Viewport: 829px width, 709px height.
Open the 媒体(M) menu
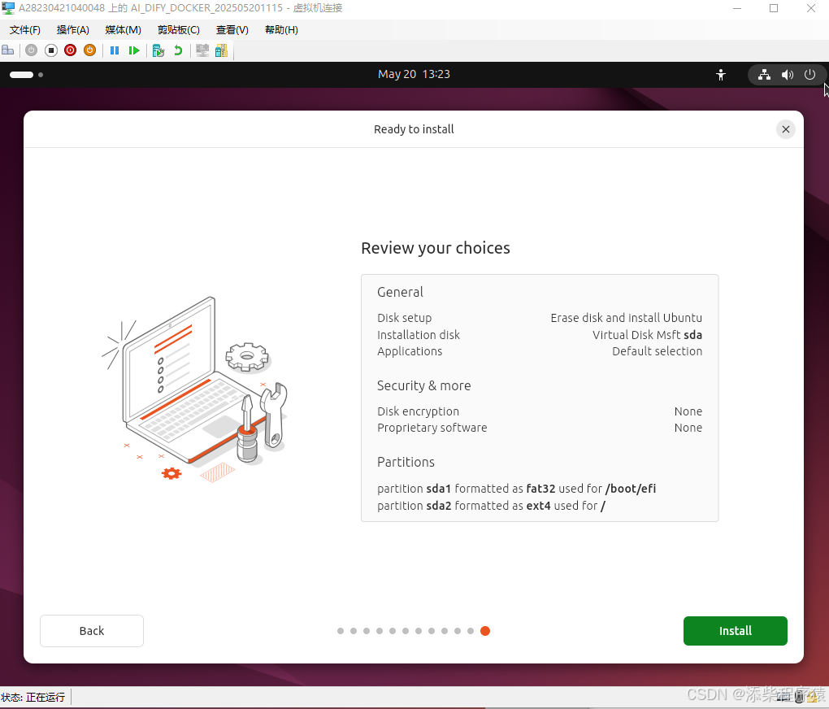pos(124,29)
